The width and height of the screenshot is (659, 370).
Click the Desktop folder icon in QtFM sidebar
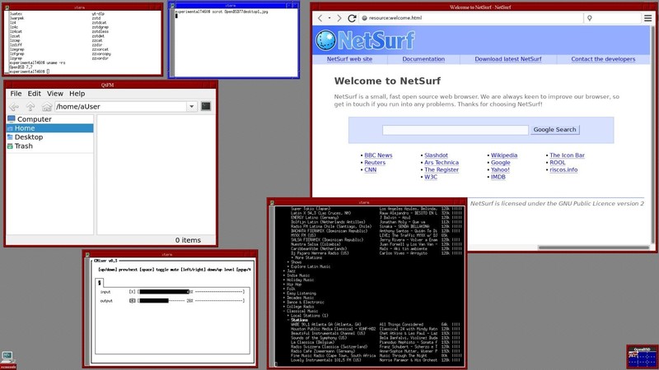(10, 137)
